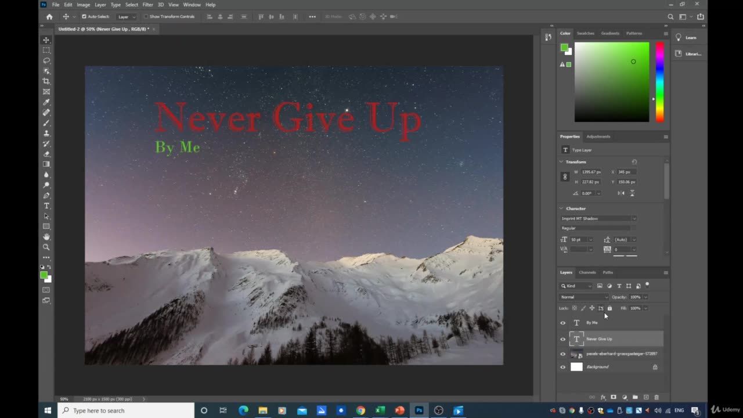Open the Filter menu

148,5
